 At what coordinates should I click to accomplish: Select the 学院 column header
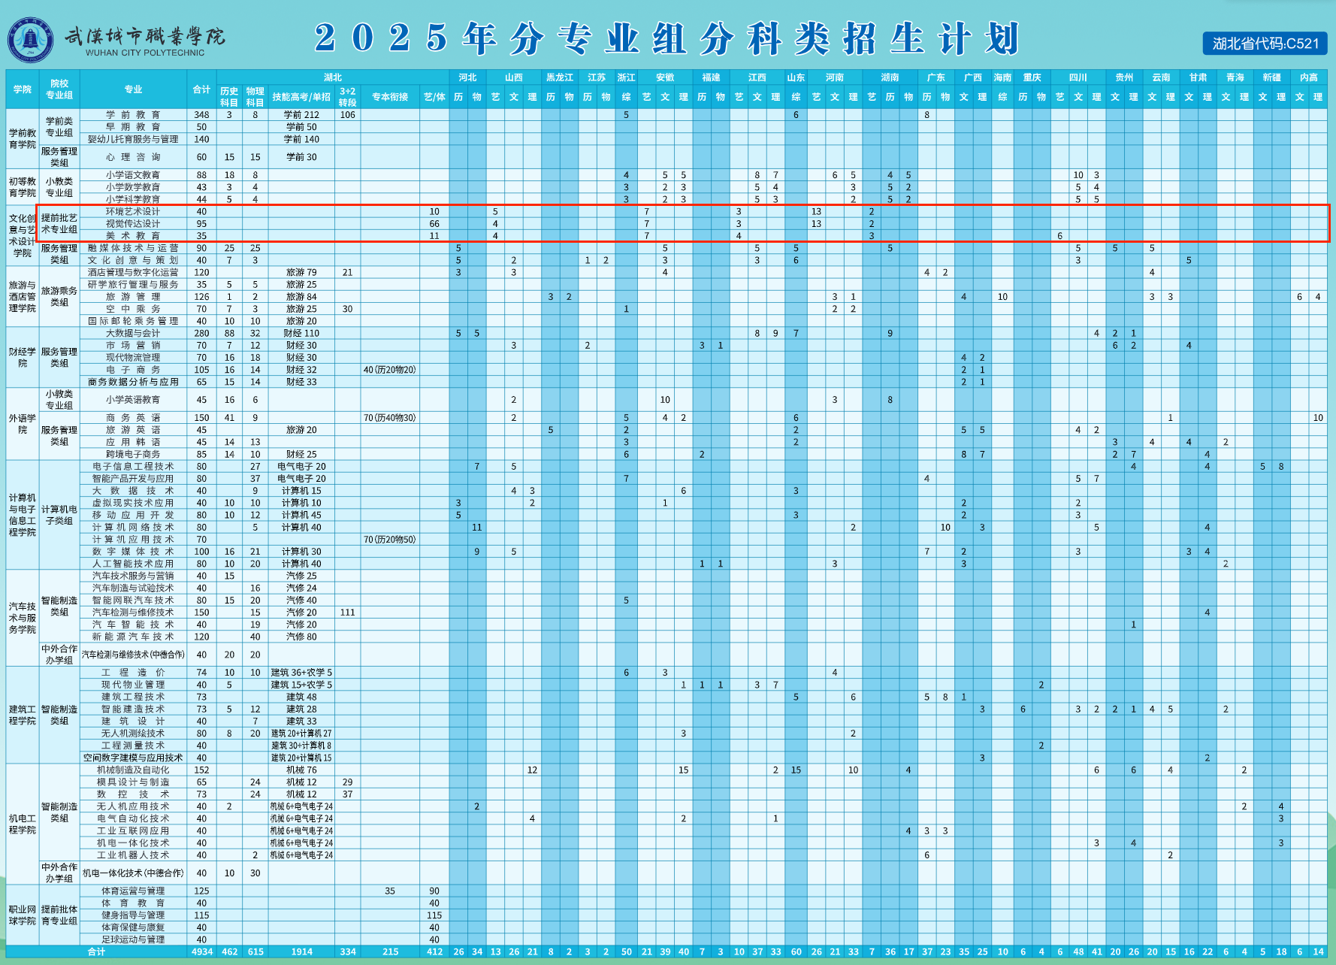pos(23,89)
